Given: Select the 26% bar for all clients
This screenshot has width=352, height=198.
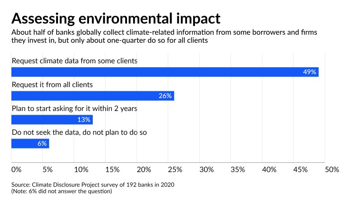Looking at the screenshot, I should pos(92,96).
